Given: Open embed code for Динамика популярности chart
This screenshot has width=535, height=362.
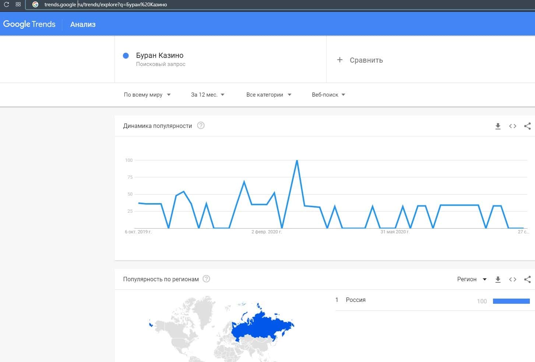Looking at the screenshot, I should click(x=513, y=126).
